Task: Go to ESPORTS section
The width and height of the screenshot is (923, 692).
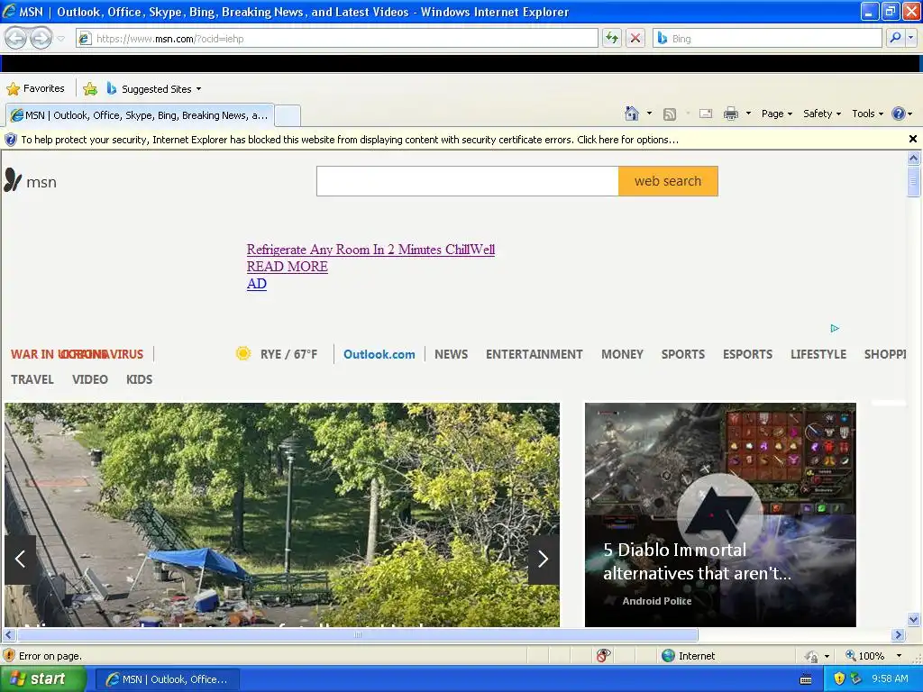Action: click(747, 354)
